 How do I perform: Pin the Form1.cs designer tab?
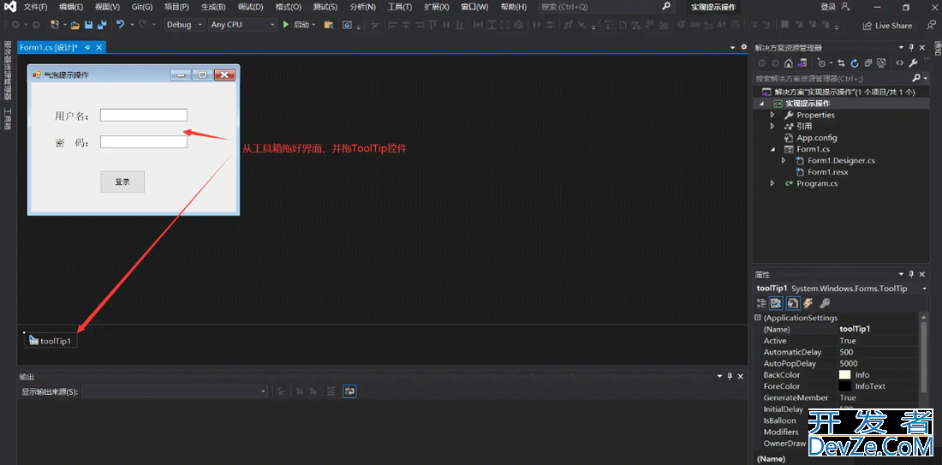point(87,47)
